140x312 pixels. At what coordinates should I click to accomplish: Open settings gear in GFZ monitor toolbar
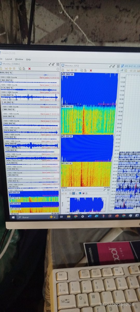click(x=118, y=70)
